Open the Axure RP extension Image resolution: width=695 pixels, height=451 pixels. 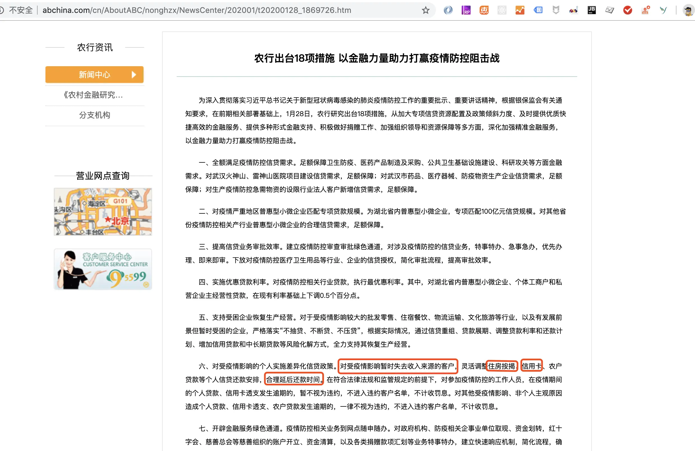point(466,10)
